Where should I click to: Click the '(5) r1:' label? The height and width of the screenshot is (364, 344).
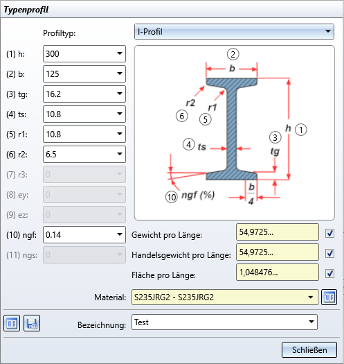coord(17,135)
